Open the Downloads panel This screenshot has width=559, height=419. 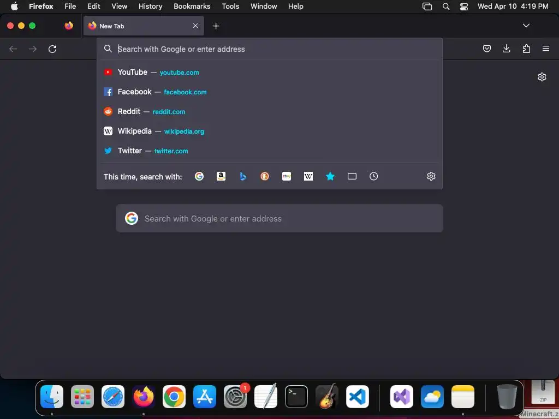tap(506, 49)
